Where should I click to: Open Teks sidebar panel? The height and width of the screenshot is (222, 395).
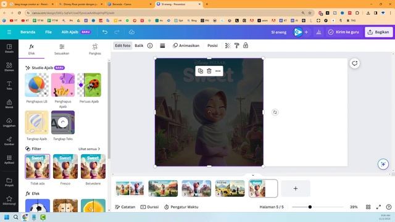coord(9,85)
